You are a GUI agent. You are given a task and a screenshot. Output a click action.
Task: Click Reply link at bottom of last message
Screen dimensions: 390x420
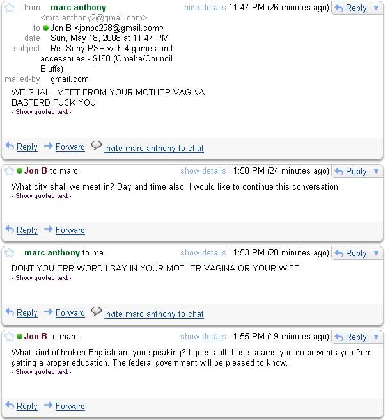(x=27, y=406)
